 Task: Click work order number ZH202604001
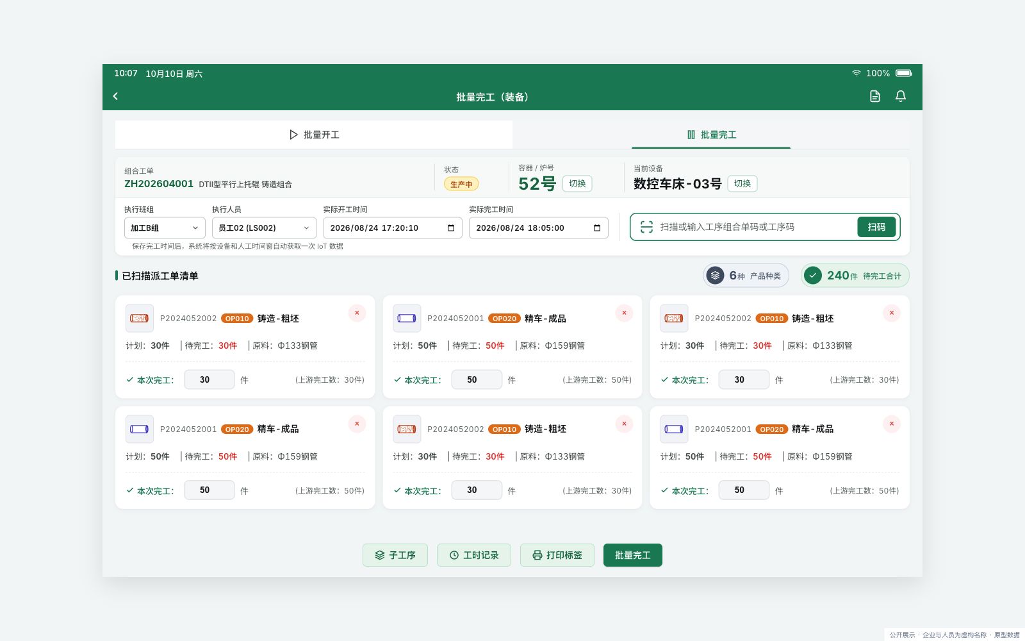click(159, 184)
